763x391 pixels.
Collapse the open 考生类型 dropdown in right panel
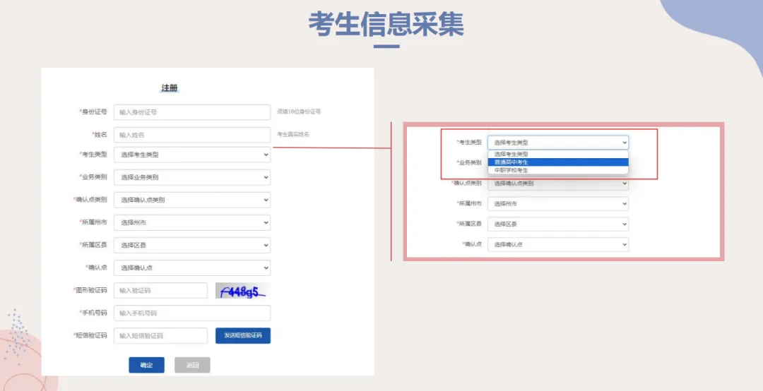coord(558,143)
